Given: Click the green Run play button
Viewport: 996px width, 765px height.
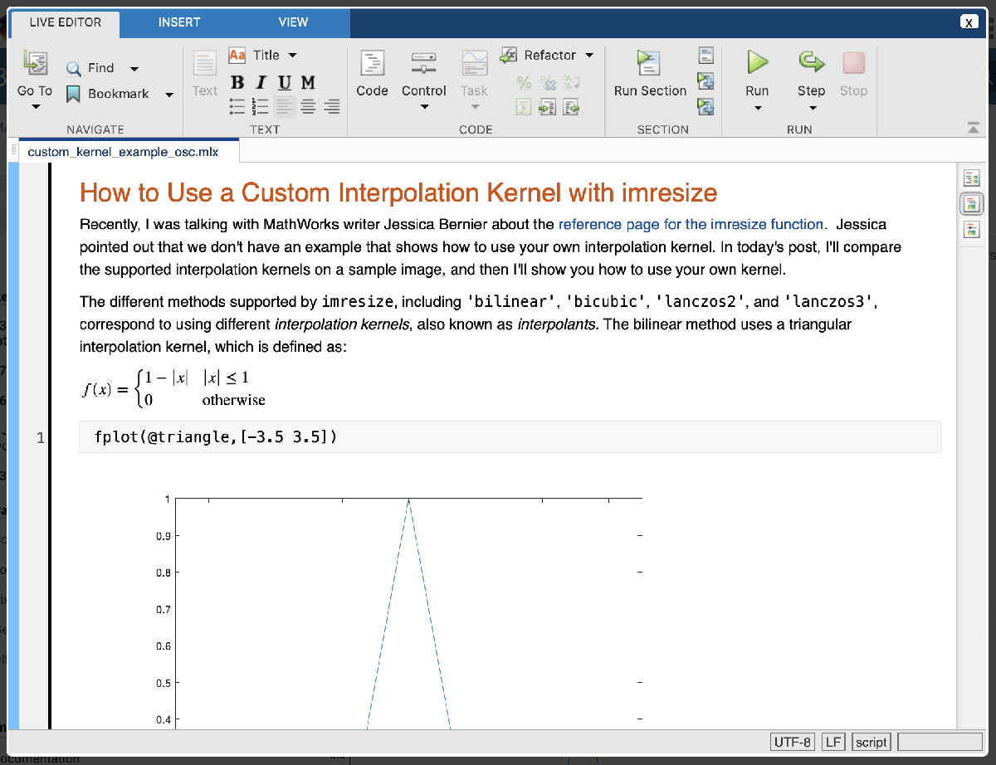Looking at the screenshot, I should (x=756, y=63).
